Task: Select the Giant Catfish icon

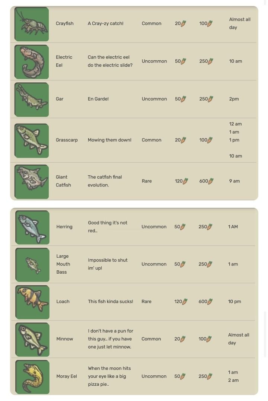Action: pos(32,182)
